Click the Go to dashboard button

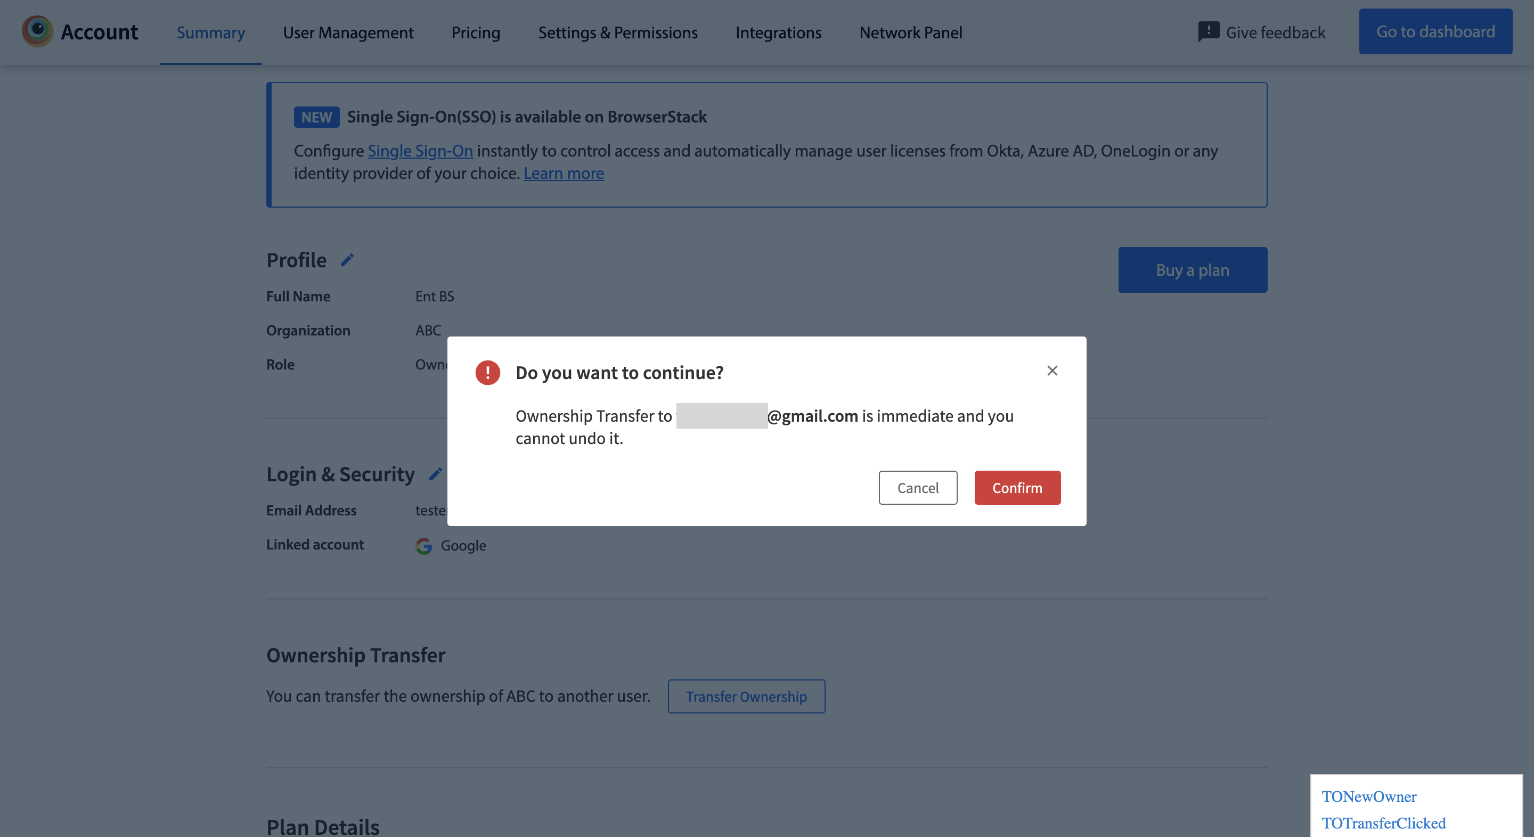click(x=1435, y=31)
